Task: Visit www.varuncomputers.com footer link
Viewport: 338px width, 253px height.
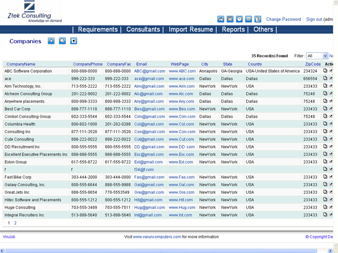Action: click(157, 237)
